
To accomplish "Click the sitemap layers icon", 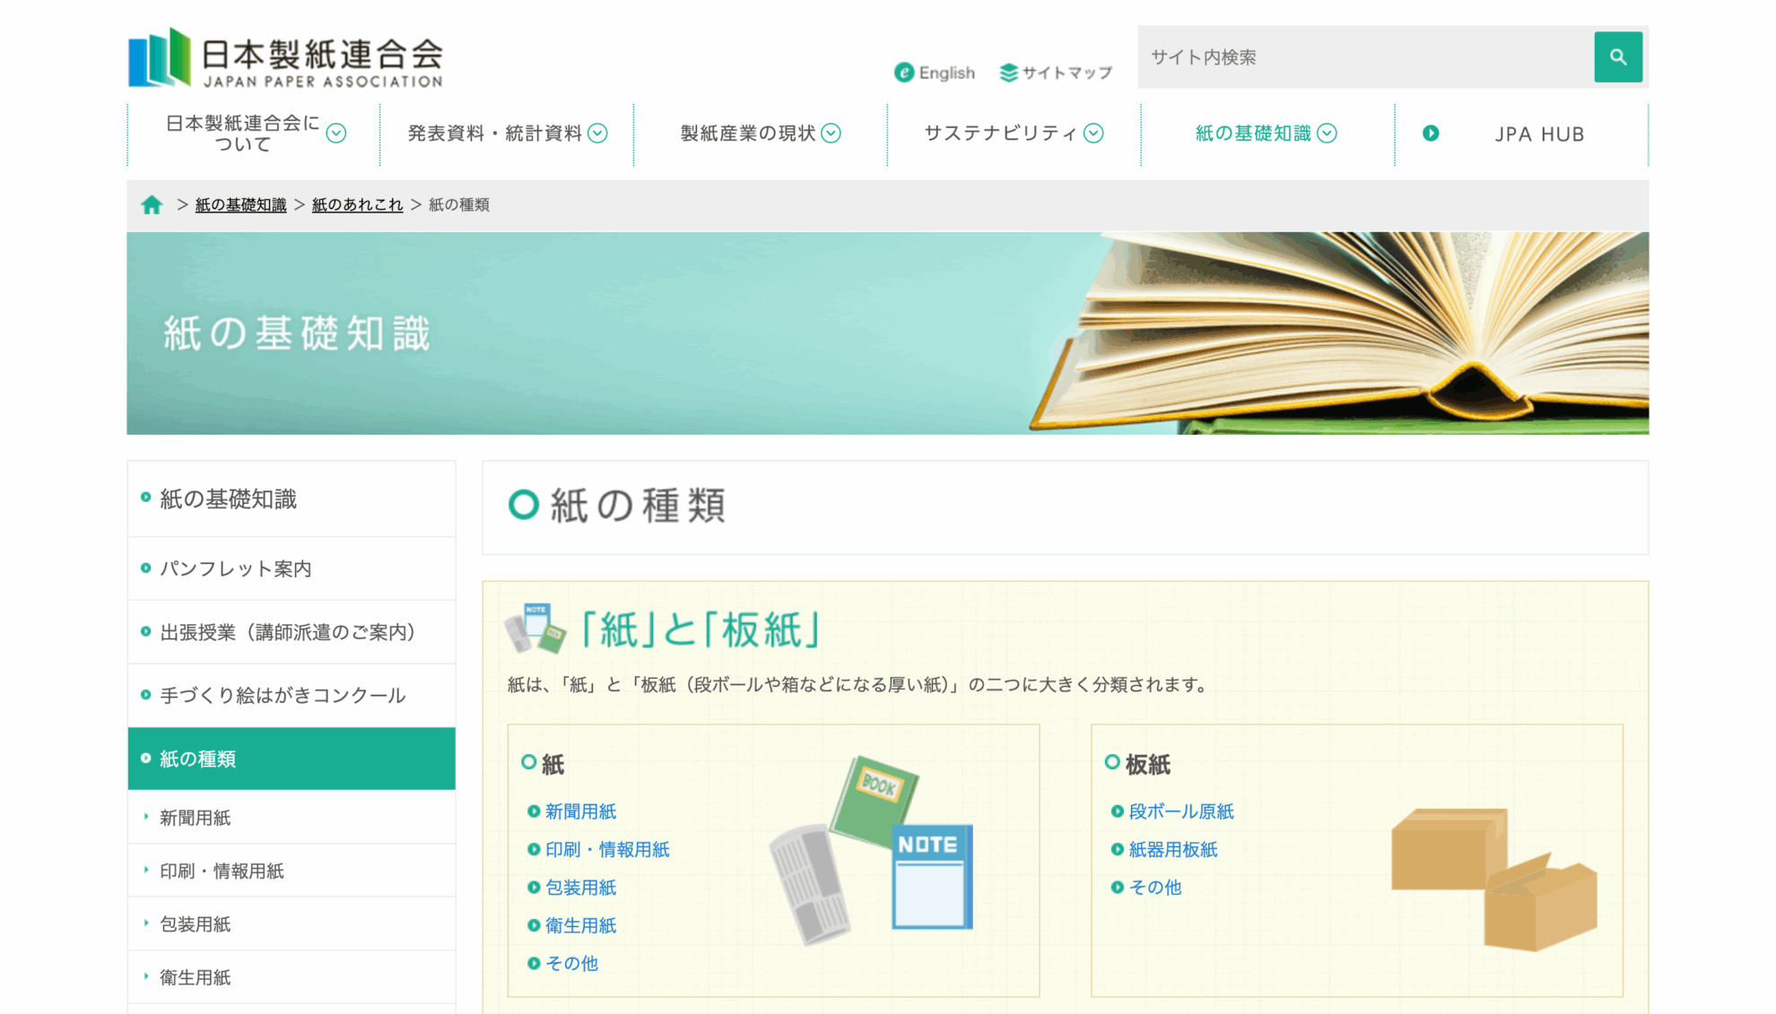I will tap(1009, 73).
